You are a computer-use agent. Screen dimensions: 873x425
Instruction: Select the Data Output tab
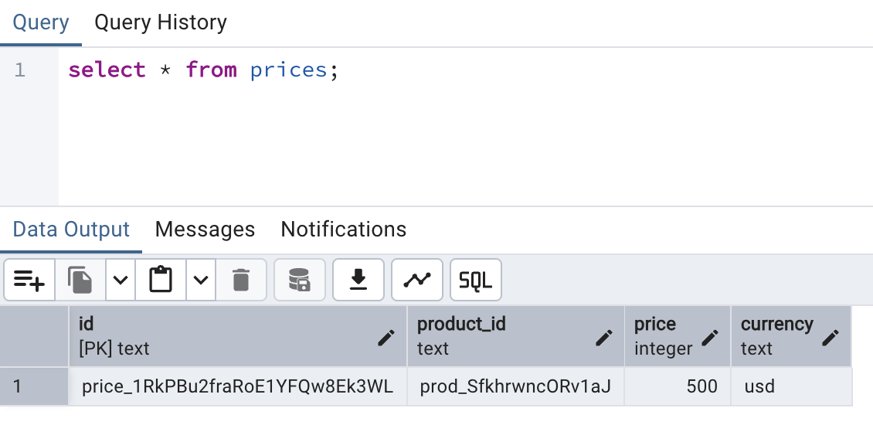[71, 229]
